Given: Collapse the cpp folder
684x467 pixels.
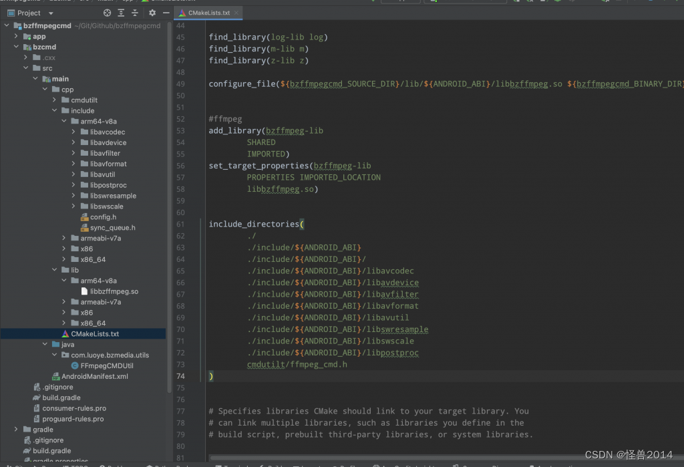Looking at the screenshot, I should click(45, 90).
